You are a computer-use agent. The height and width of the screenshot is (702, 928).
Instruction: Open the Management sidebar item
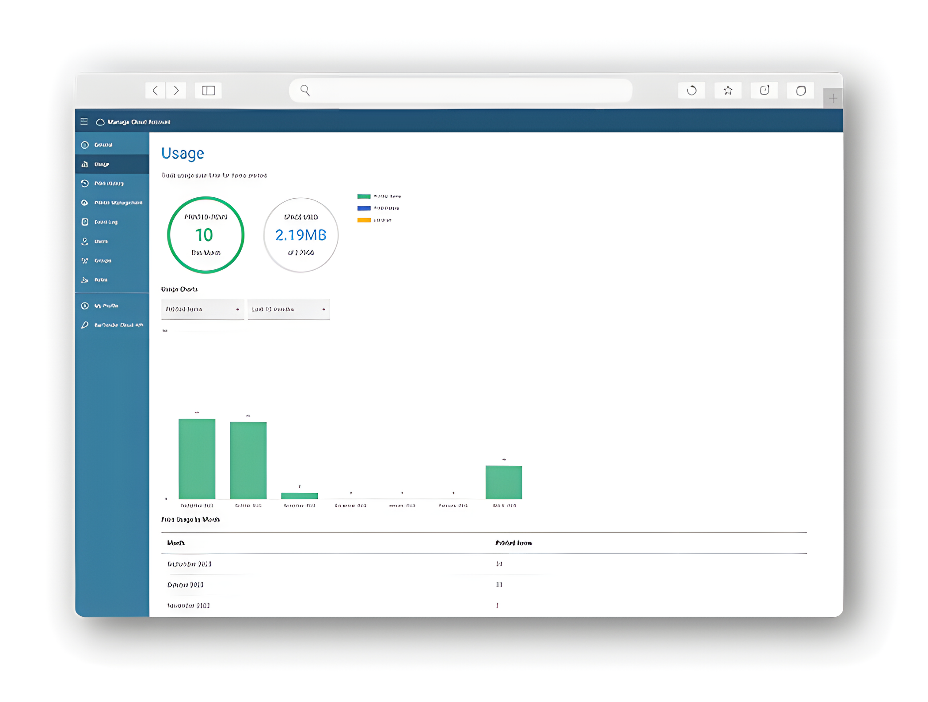click(118, 203)
